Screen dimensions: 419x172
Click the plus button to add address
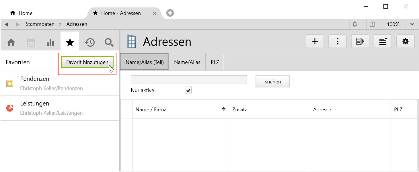315,42
